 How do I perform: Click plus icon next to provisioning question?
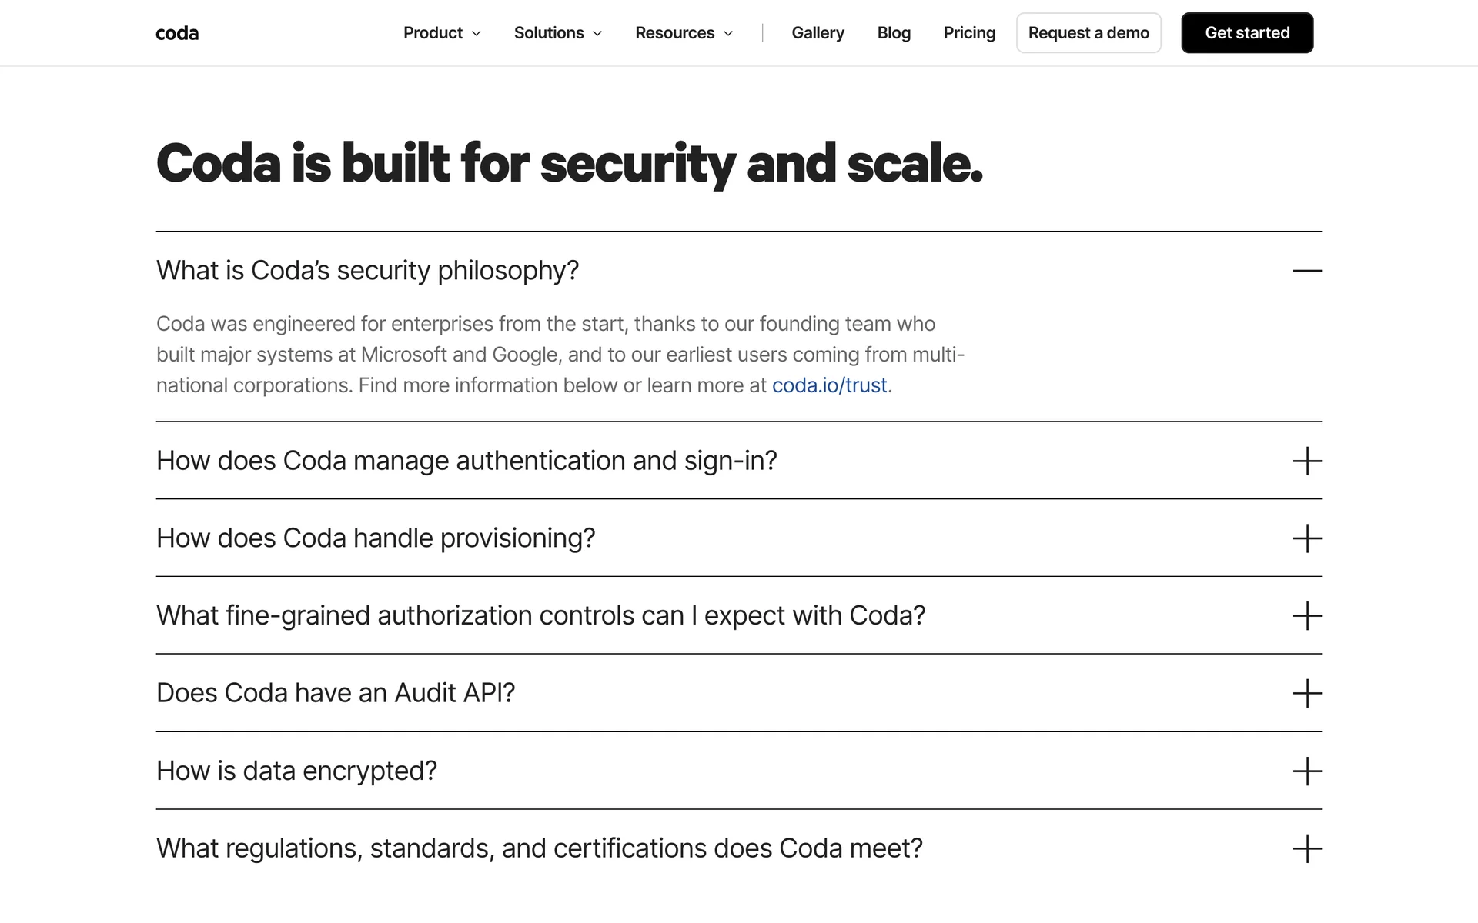[1306, 538]
